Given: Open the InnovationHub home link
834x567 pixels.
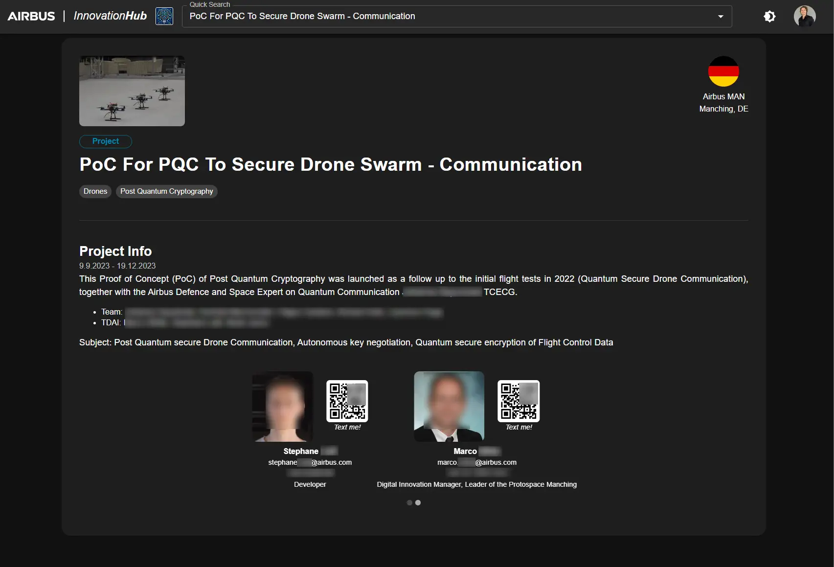Looking at the screenshot, I should coord(110,16).
